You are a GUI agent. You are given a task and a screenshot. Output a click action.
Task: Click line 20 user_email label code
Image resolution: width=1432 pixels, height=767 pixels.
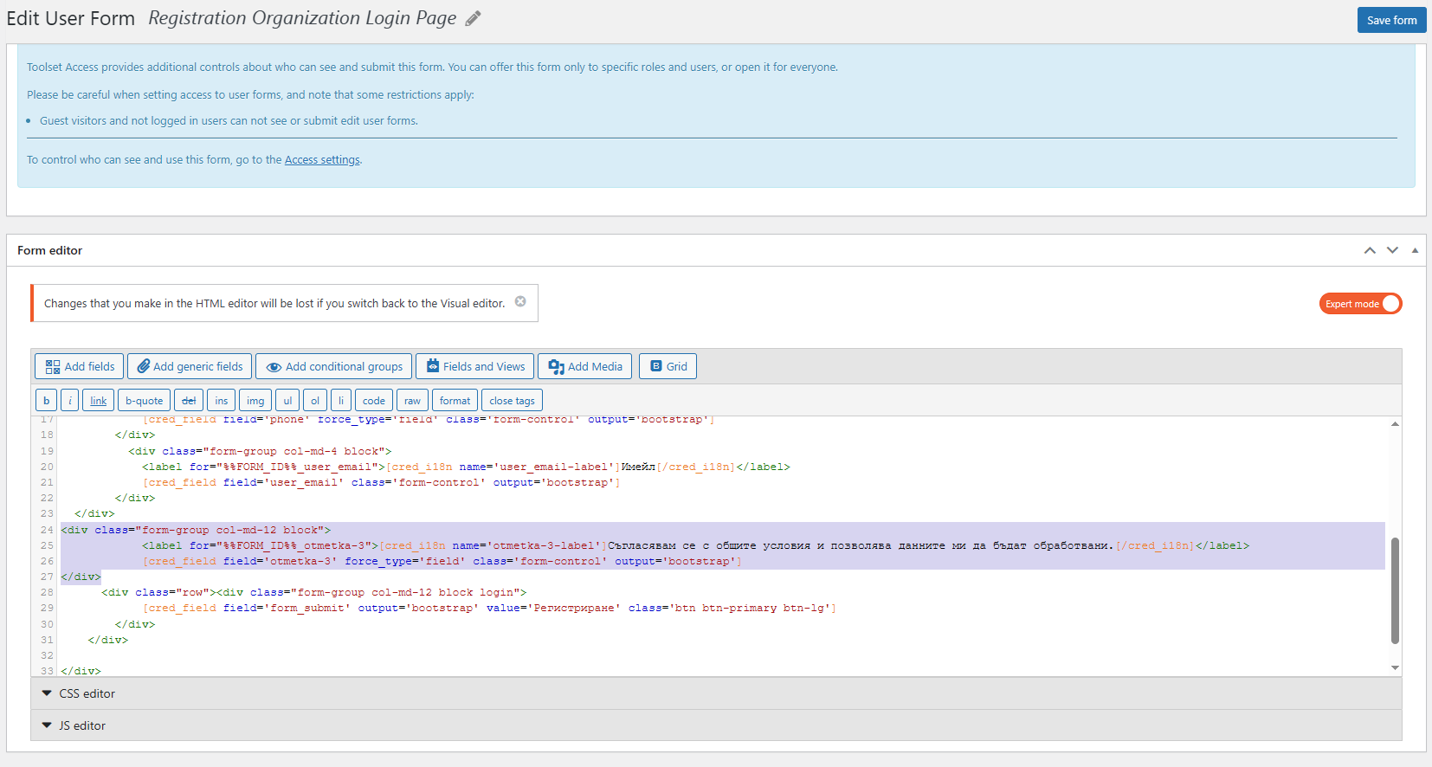466,467
